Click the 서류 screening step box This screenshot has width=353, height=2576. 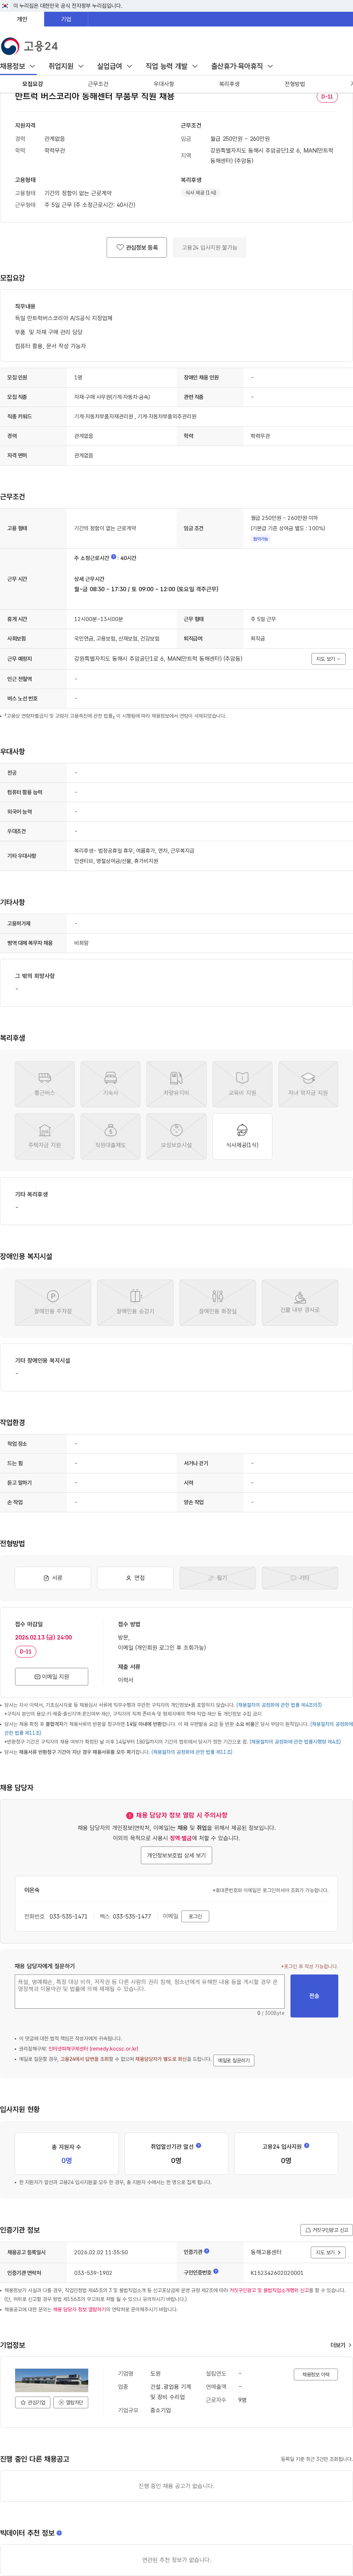pos(53,1578)
